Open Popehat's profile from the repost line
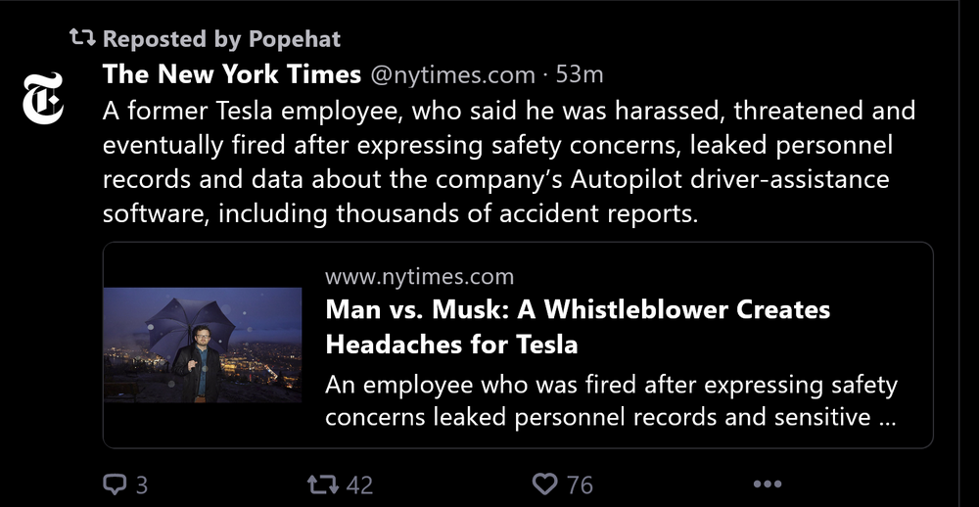The width and height of the screenshot is (979, 507). (x=295, y=39)
